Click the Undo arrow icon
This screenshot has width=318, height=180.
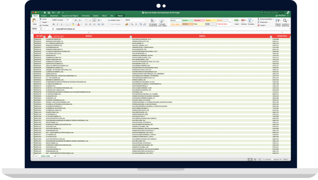(x=53, y=12)
